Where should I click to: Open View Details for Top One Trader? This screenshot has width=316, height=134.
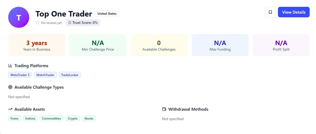[x=294, y=12]
